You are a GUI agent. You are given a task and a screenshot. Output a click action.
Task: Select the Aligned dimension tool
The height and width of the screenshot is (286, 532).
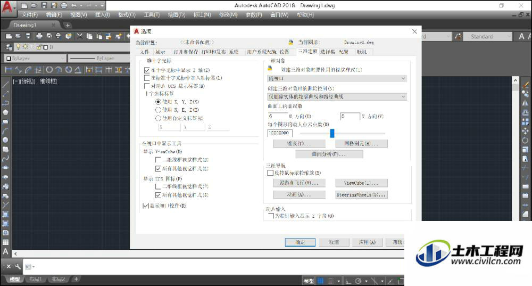19,70
